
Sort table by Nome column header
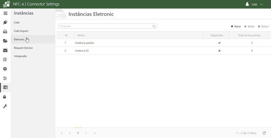point(81,35)
